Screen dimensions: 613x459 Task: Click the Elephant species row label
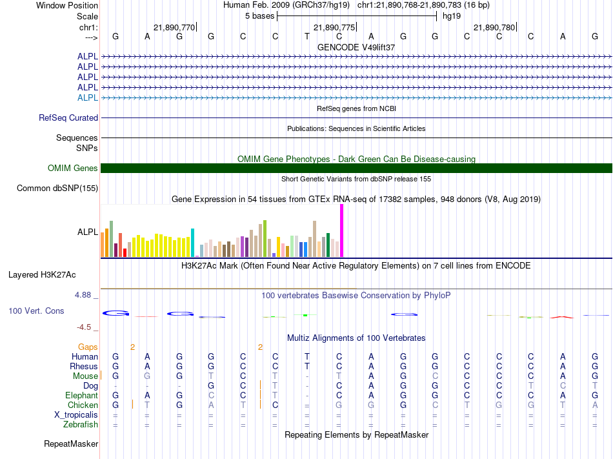pyautogui.click(x=81, y=396)
